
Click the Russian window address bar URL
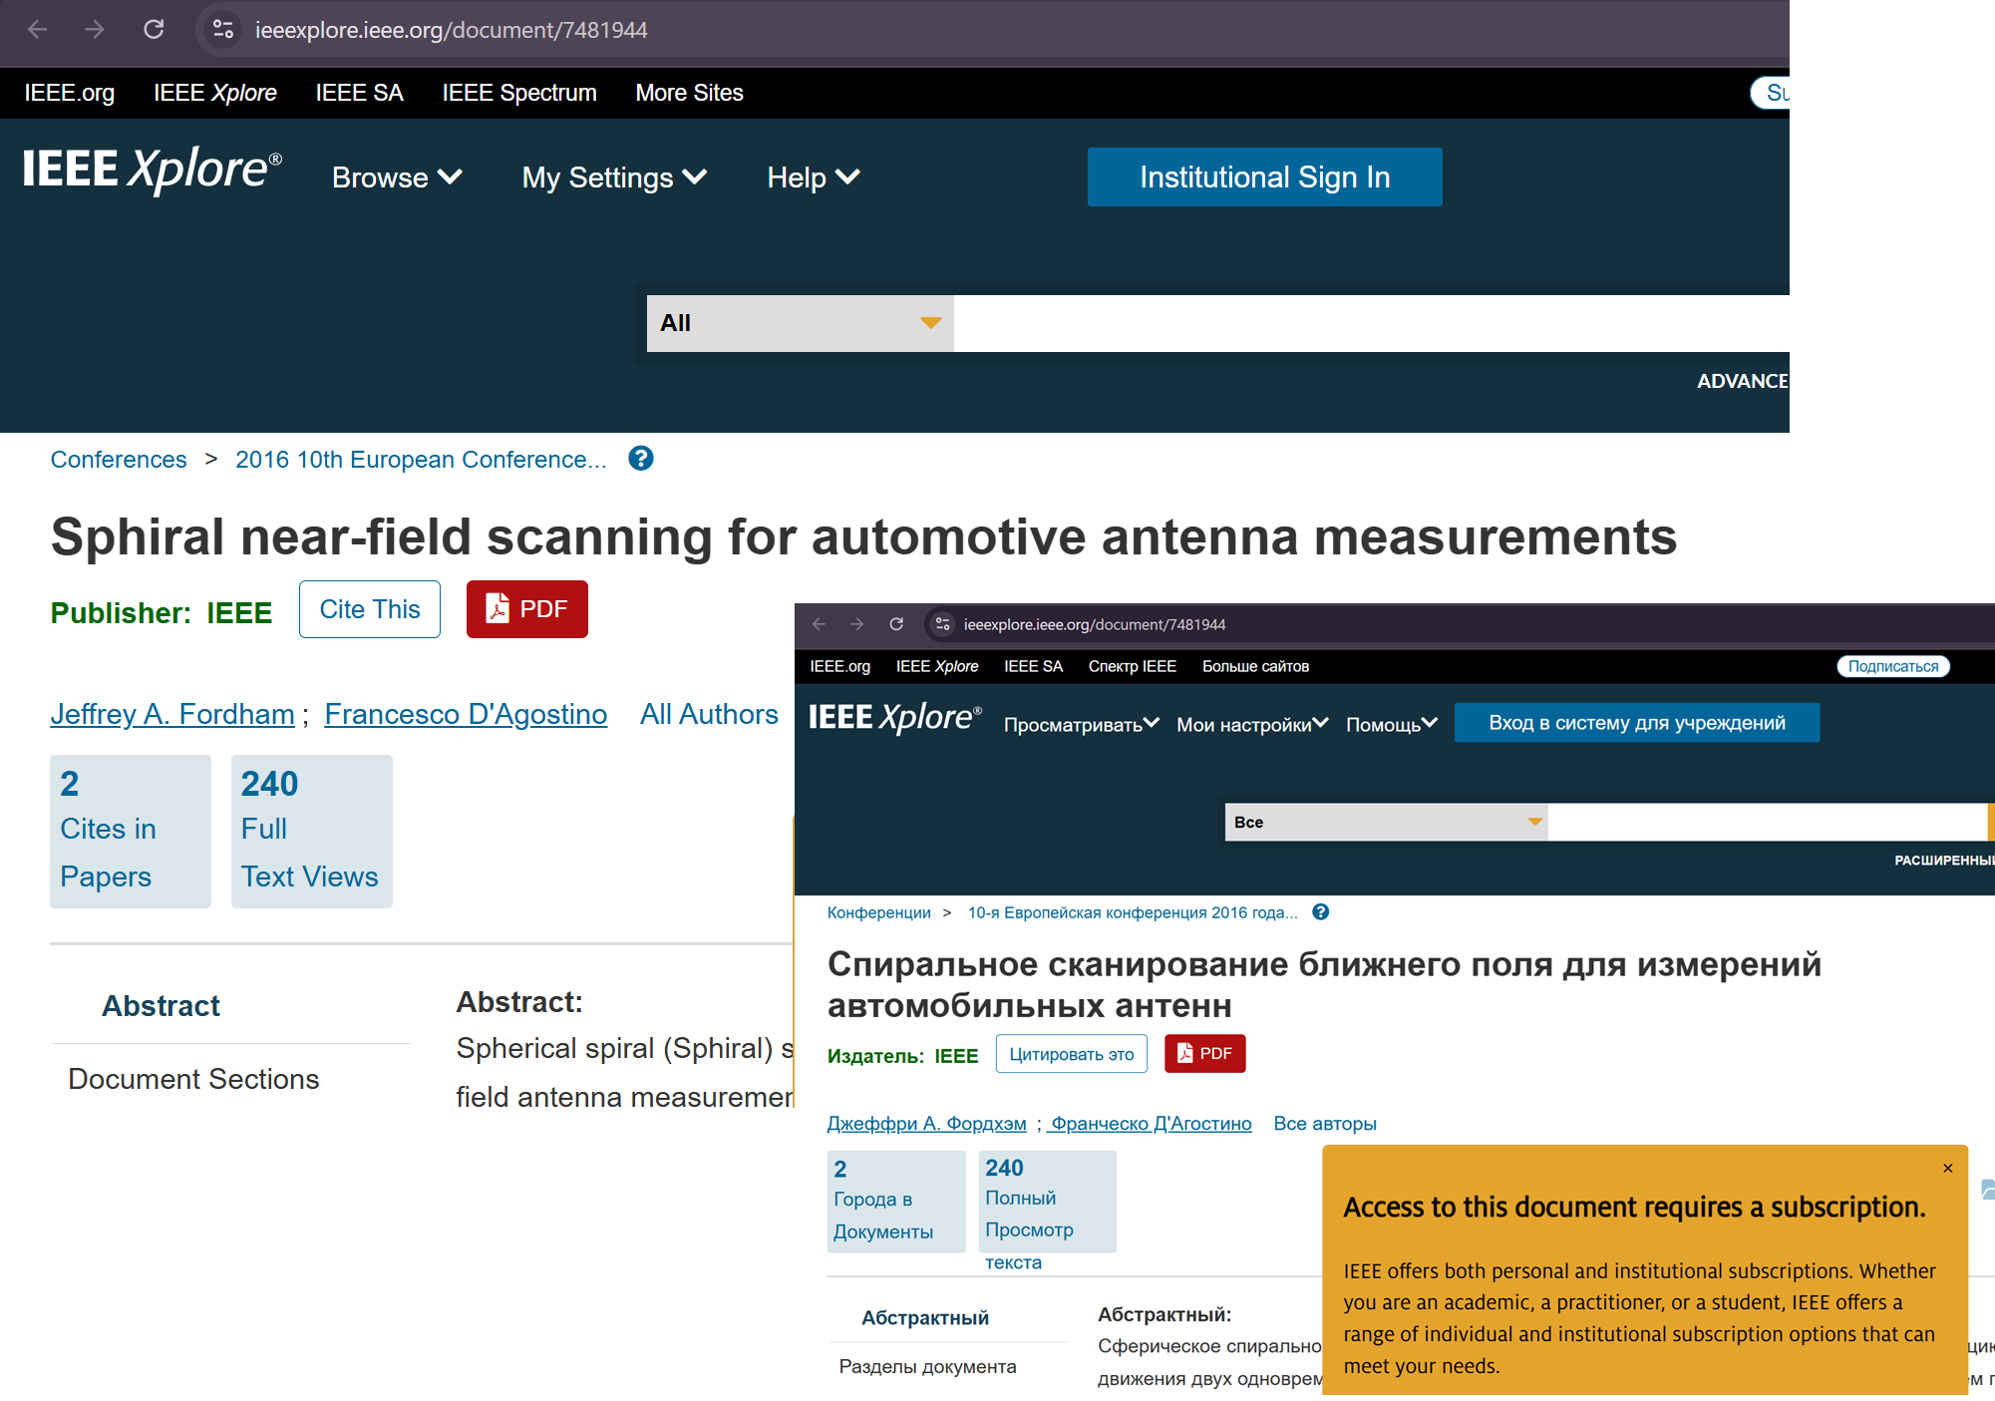[1095, 624]
